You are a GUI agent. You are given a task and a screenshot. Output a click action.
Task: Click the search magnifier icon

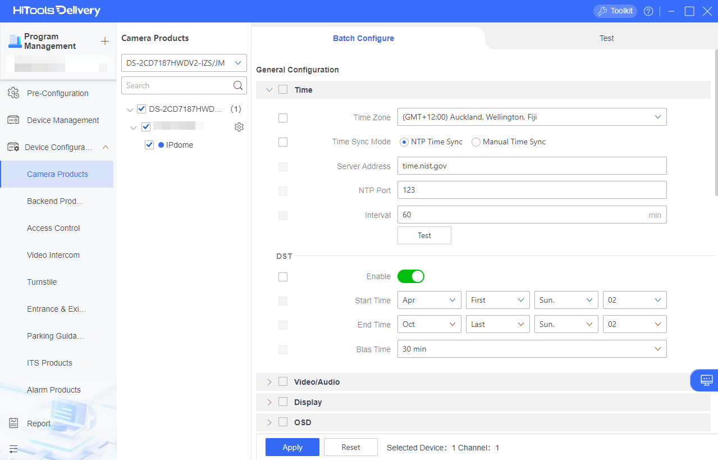point(239,85)
